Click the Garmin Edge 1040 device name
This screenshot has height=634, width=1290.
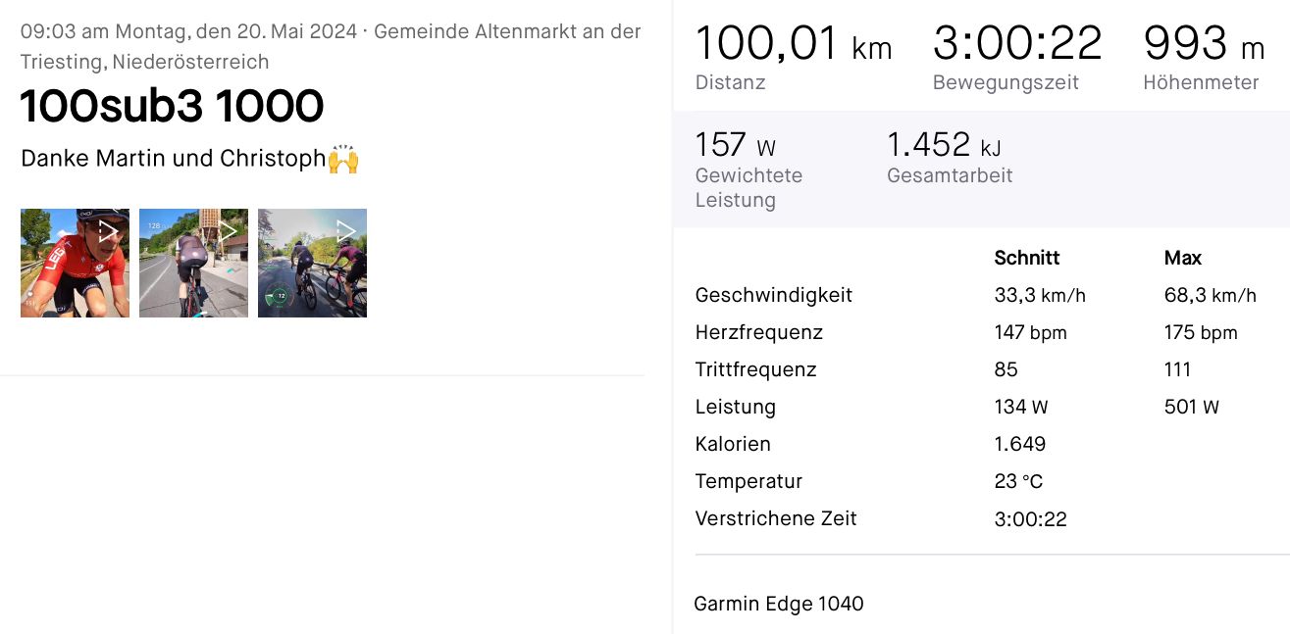pos(778,604)
